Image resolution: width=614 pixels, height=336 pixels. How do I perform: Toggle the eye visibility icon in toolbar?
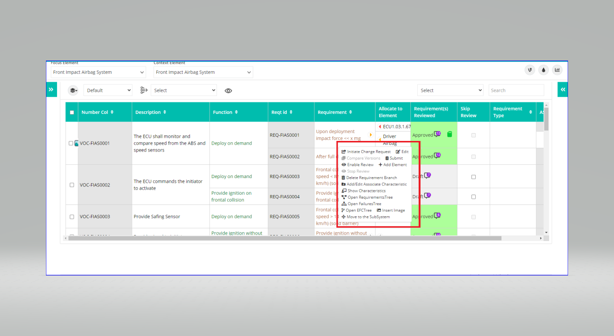pyautogui.click(x=228, y=91)
